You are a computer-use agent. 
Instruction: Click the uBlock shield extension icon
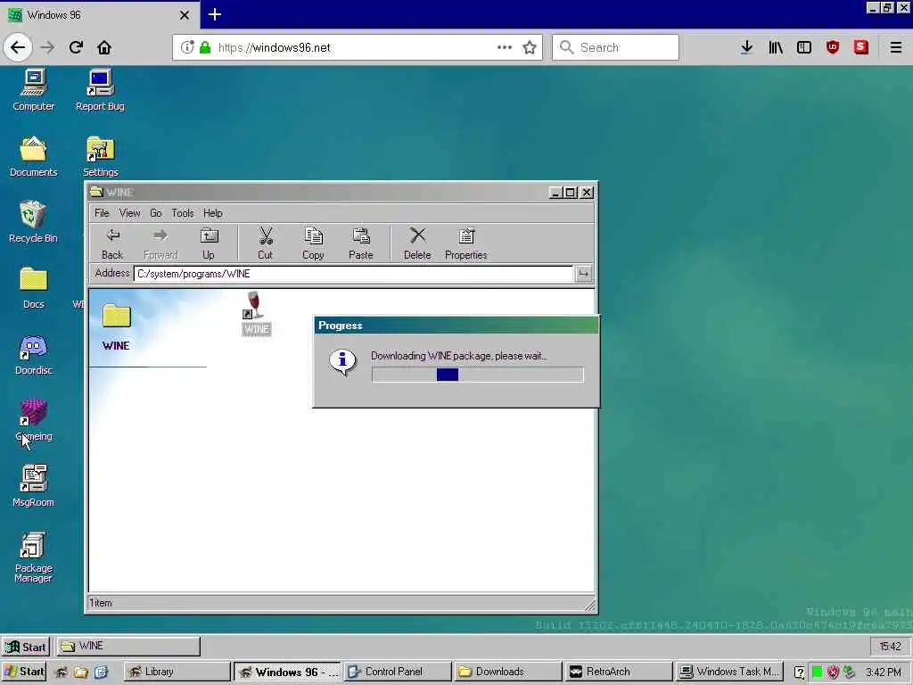coord(833,47)
